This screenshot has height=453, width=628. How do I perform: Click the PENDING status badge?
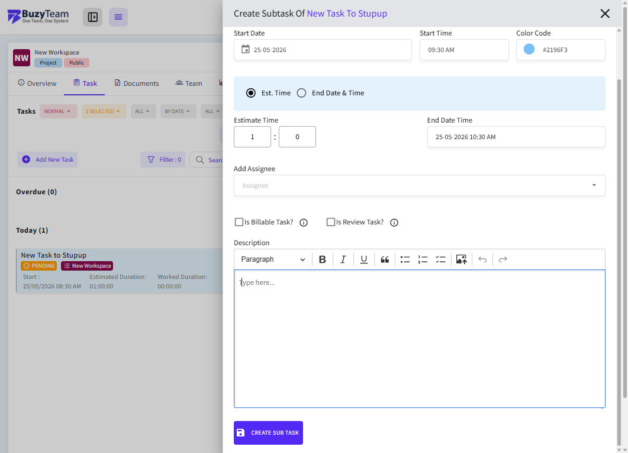(x=39, y=266)
